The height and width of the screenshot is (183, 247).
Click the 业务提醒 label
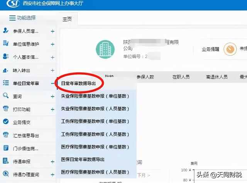pos(211,49)
